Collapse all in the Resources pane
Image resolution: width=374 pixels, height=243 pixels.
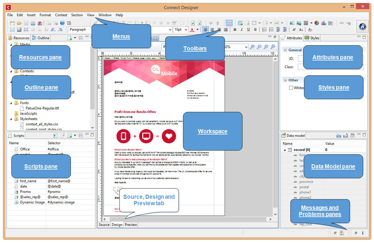coord(81,38)
